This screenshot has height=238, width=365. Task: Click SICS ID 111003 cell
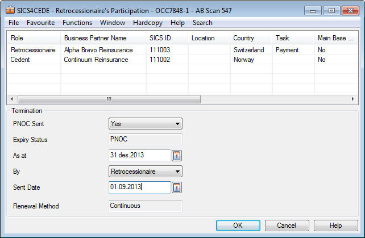pos(167,50)
